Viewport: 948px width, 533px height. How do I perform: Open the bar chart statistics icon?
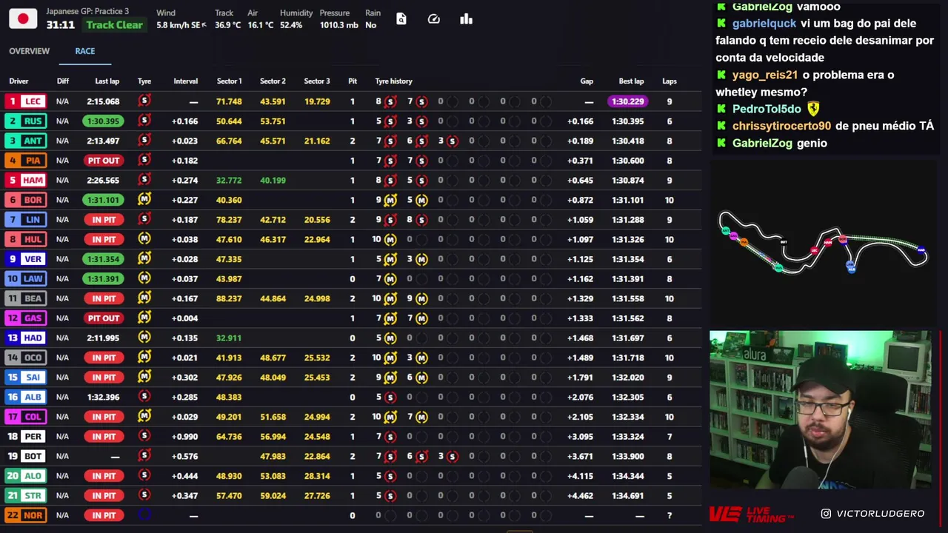[x=466, y=19]
